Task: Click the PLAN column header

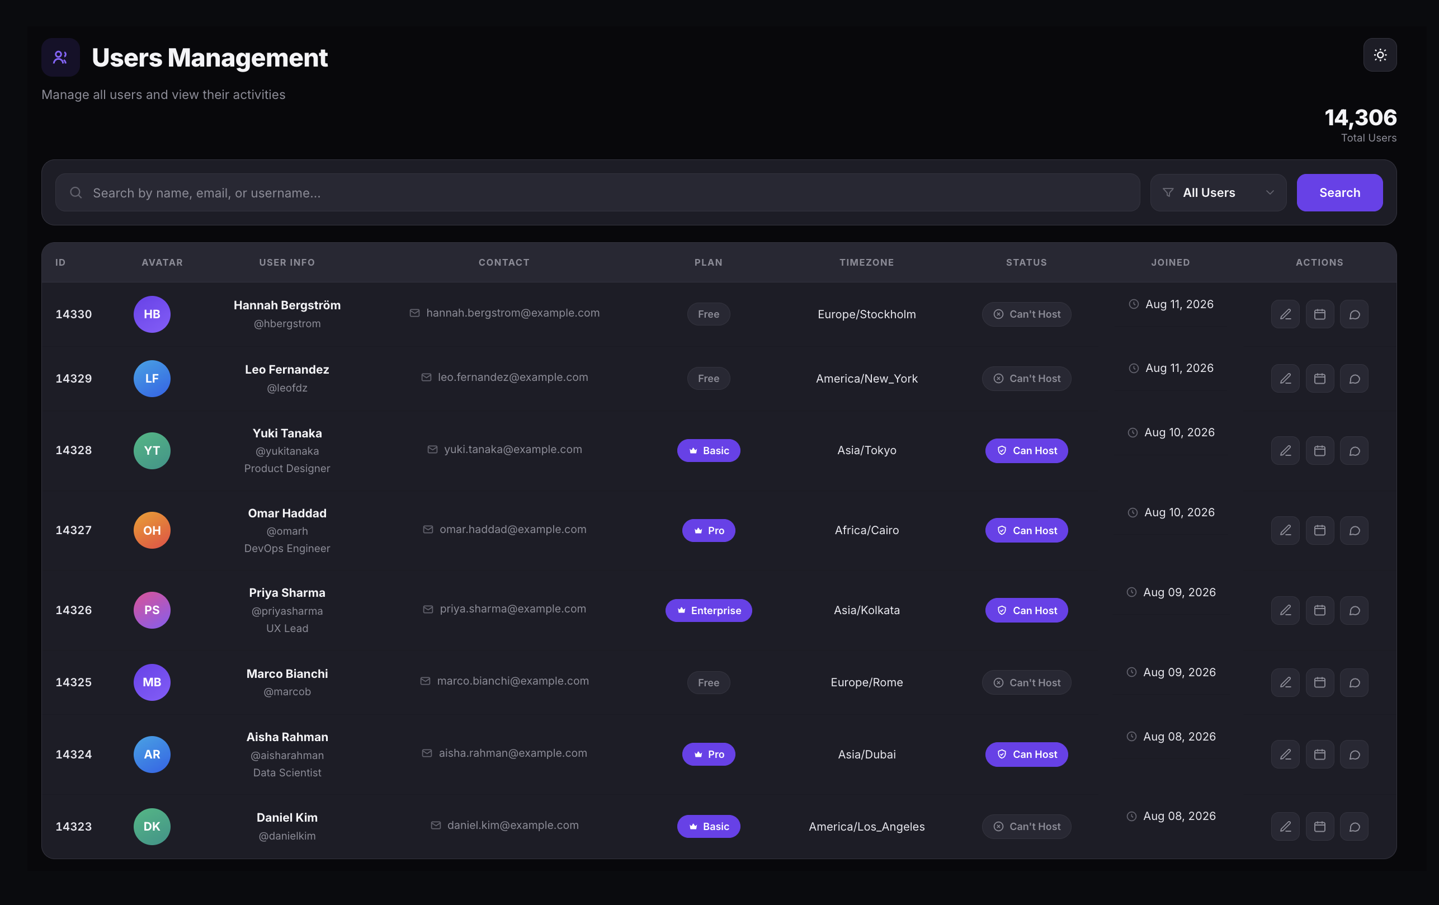Action: click(x=708, y=262)
